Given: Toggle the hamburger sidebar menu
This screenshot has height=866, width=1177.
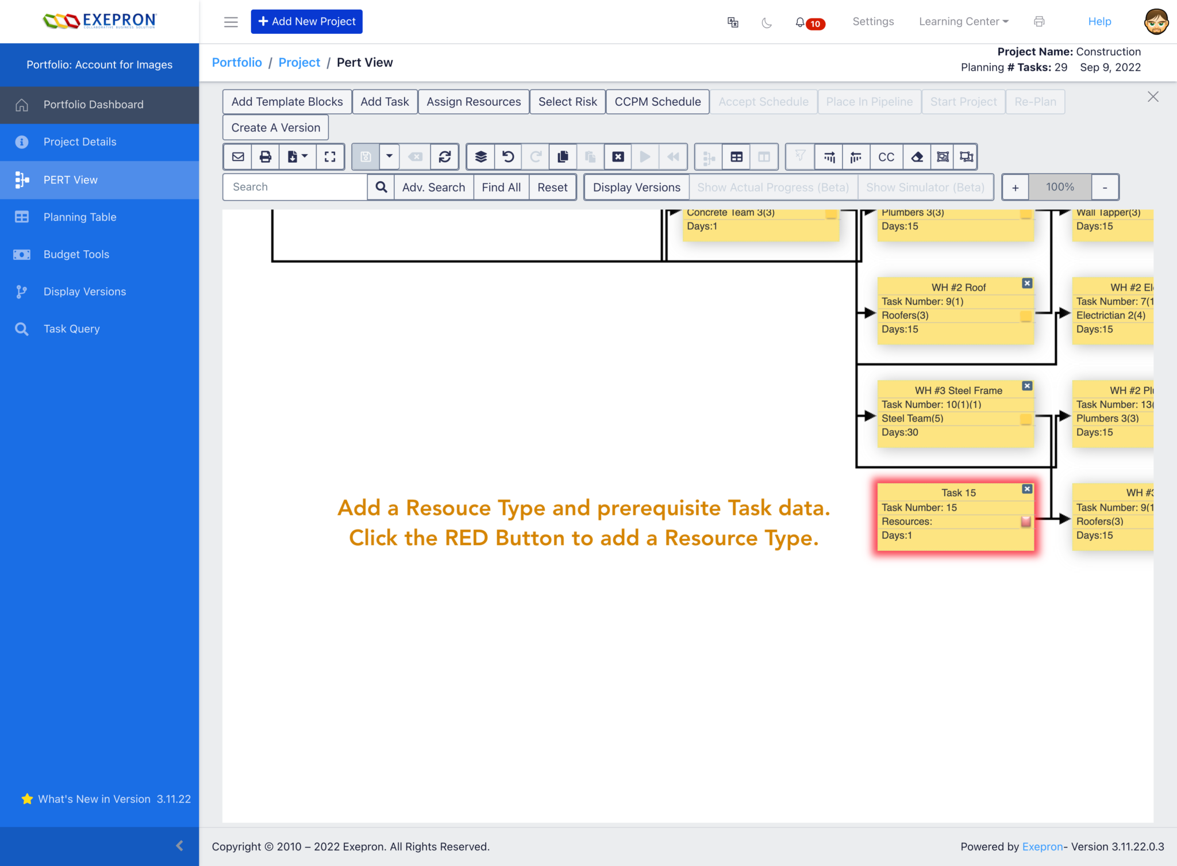Looking at the screenshot, I should pos(231,22).
